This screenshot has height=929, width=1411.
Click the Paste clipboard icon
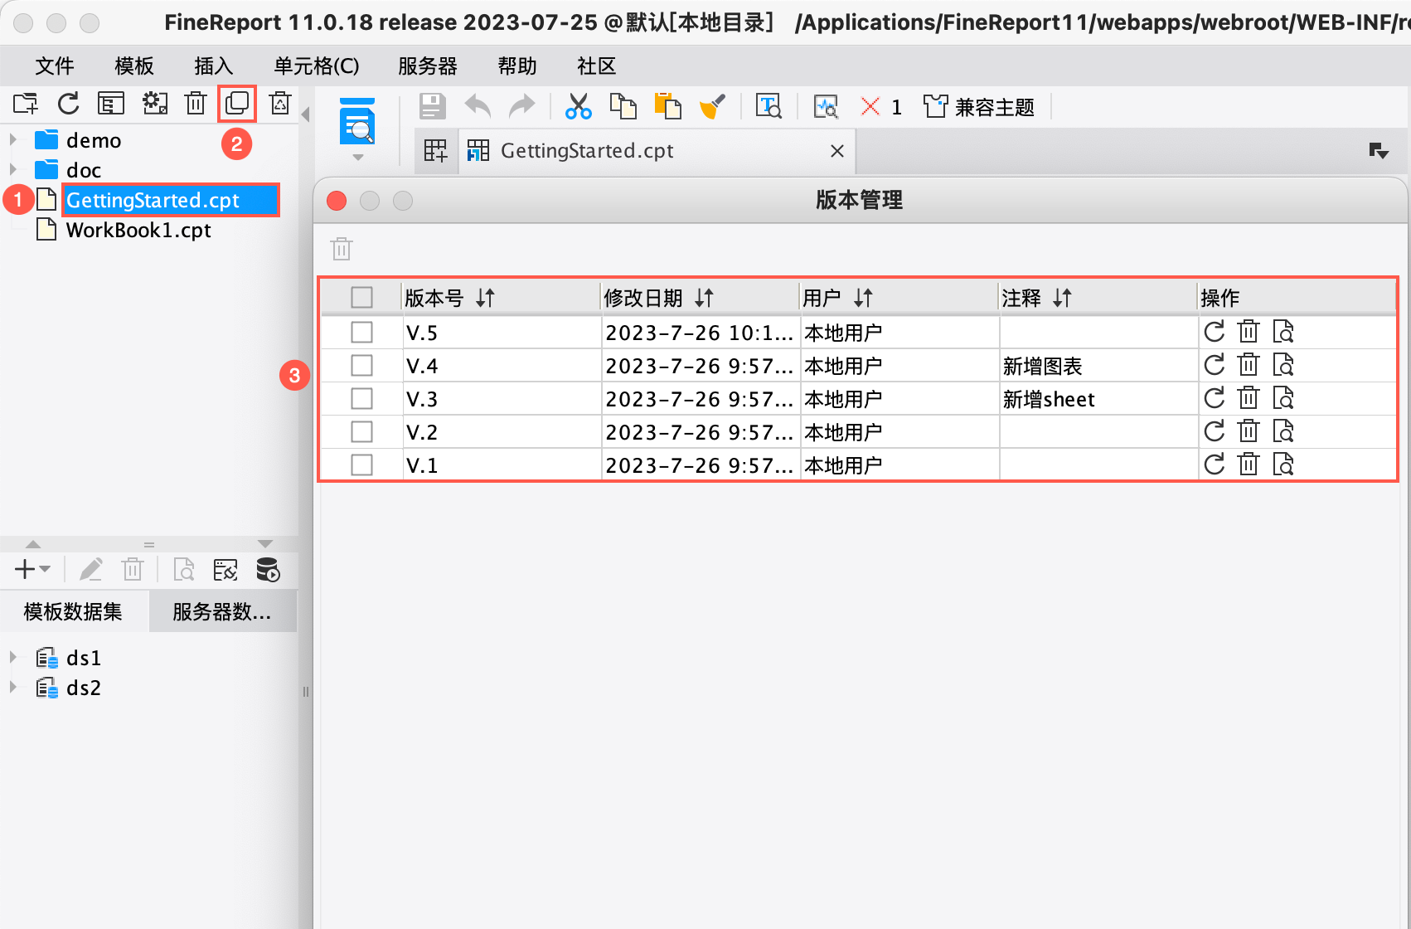(x=667, y=106)
